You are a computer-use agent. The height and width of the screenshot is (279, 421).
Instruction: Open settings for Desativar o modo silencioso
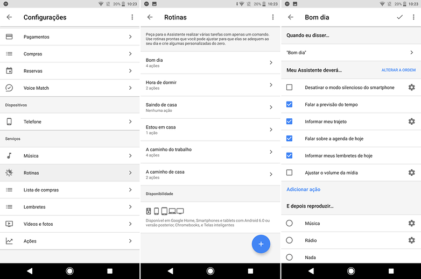coord(412,88)
